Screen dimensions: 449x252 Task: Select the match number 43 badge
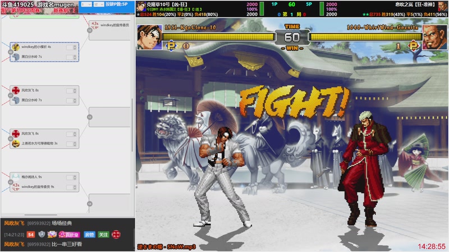pyautogui.click(x=11, y=182)
